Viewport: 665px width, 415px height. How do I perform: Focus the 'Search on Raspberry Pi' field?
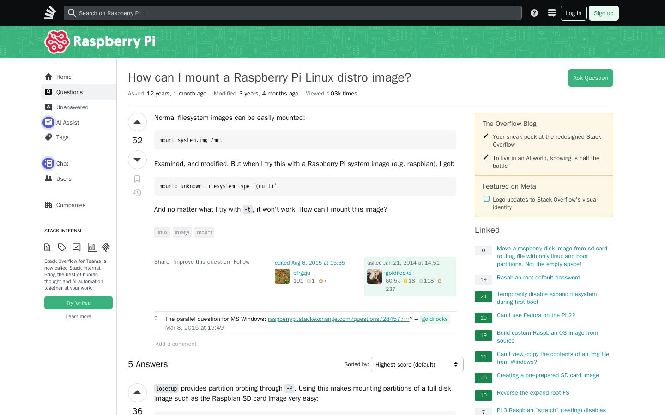click(x=293, y=13)
